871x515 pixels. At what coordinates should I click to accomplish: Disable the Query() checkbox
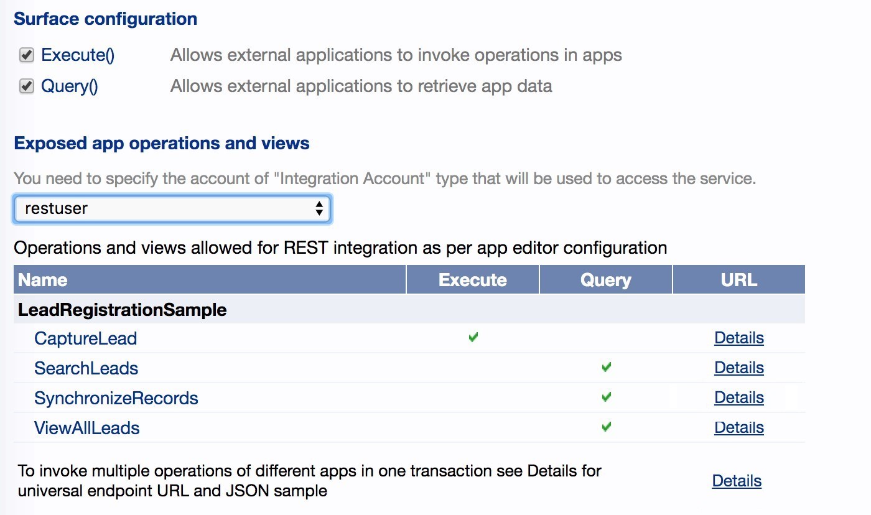click(x=26, y=86)
